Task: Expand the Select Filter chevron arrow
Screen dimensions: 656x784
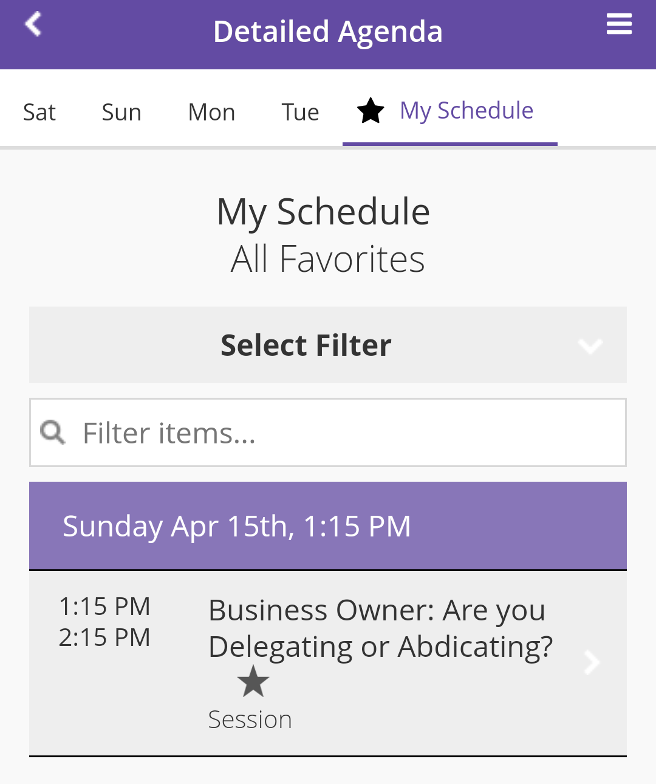Action: [590, 346]
